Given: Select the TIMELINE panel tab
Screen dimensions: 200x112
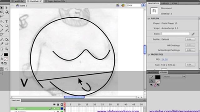Looking at the screenshot, I should click(x=16, y=100).
